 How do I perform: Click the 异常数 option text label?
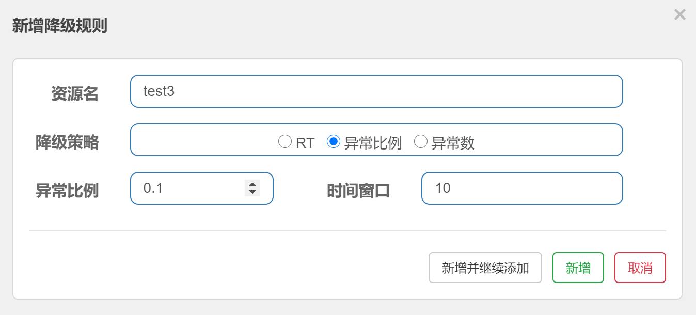[453, 143]
